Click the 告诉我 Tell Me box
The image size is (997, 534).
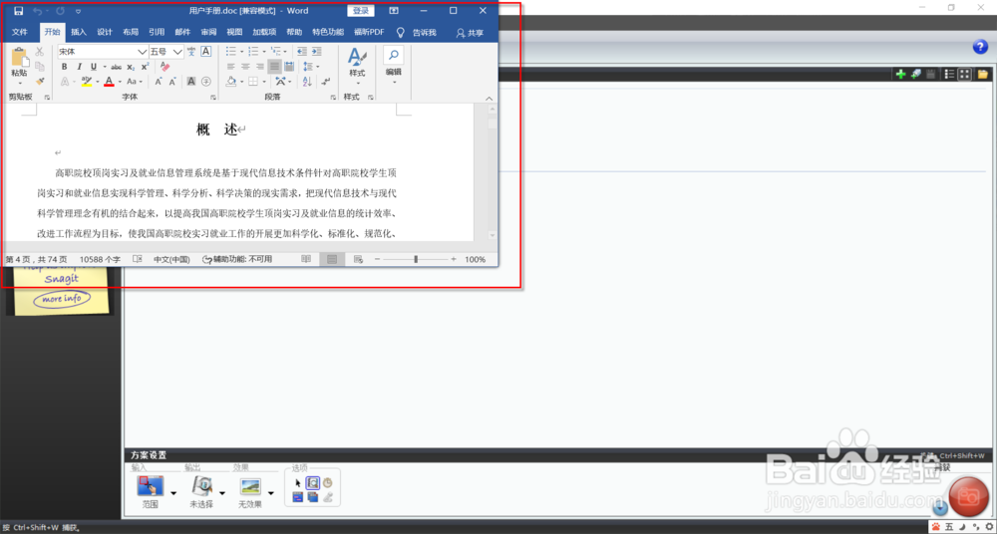pyautogui.click(x=424, y=33)
